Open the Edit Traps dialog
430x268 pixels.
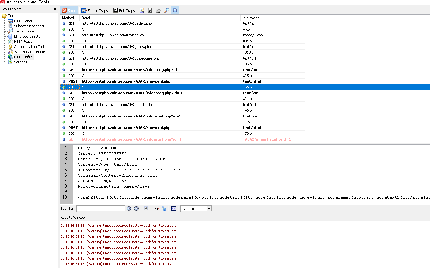pos(124,11)
